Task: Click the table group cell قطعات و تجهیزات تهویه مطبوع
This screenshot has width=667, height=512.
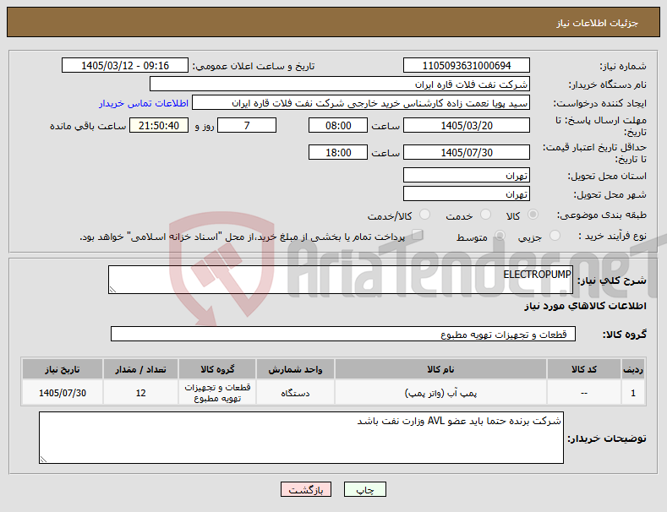Action: tap(217, 393)
